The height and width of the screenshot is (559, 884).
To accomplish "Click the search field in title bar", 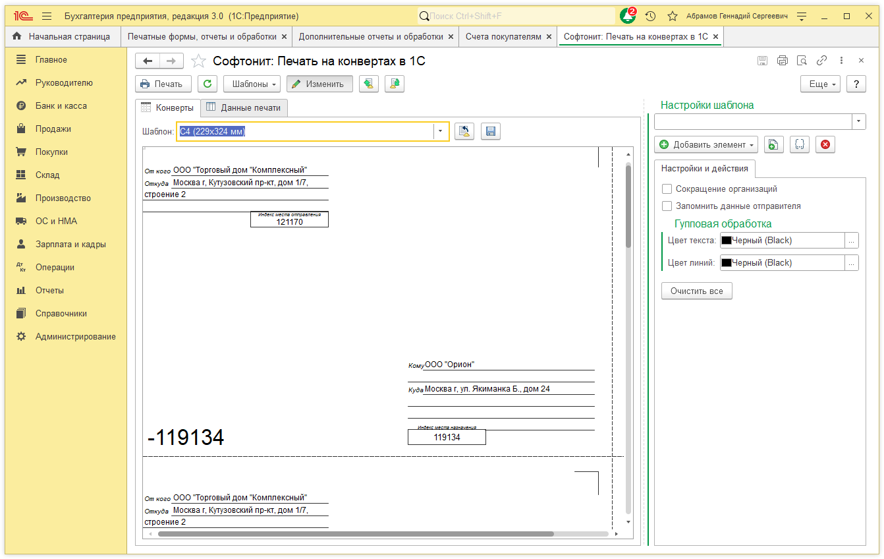I will tap(517, 16).
